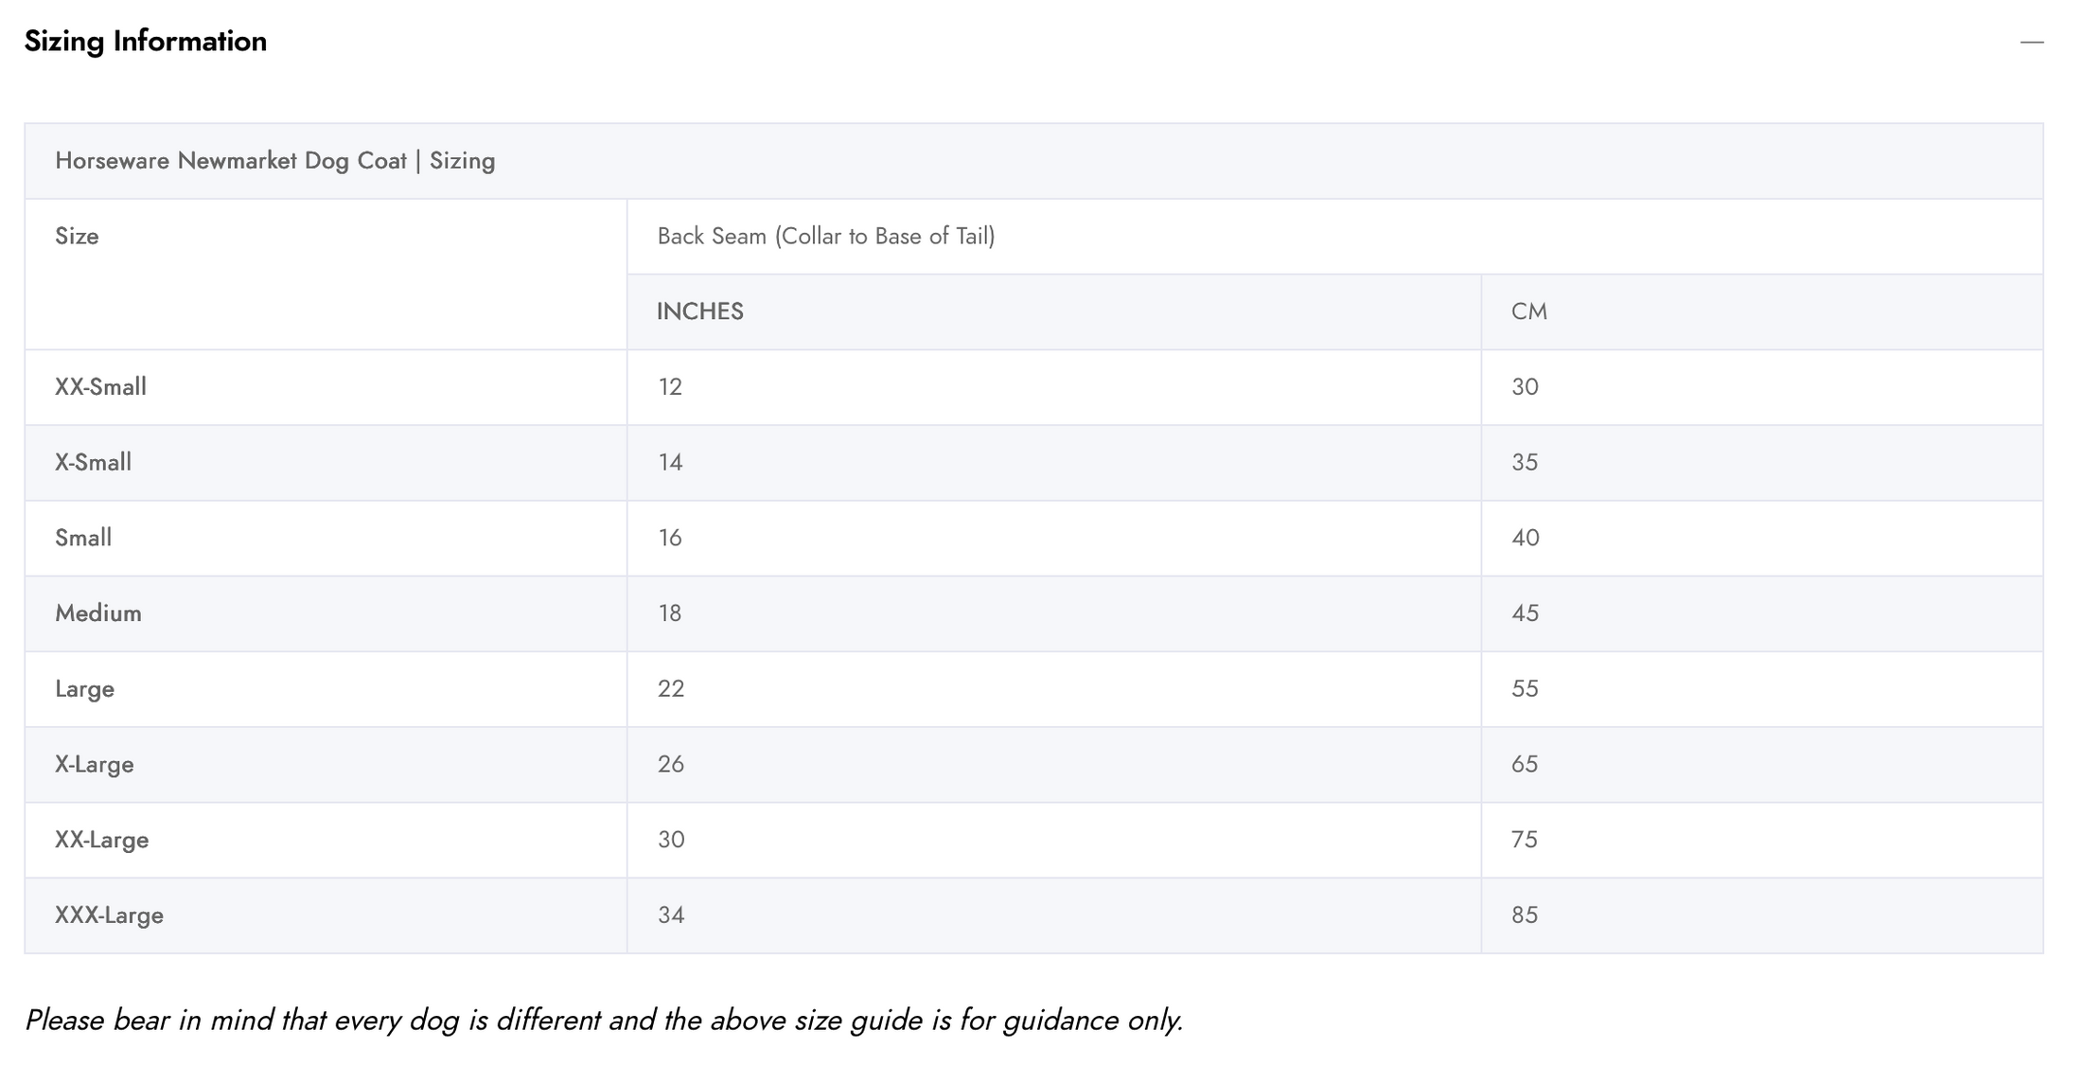2082x1084 pixels.
Task: Collapse the Sizing Information section minus icon
Action: tap(2031, 43)
